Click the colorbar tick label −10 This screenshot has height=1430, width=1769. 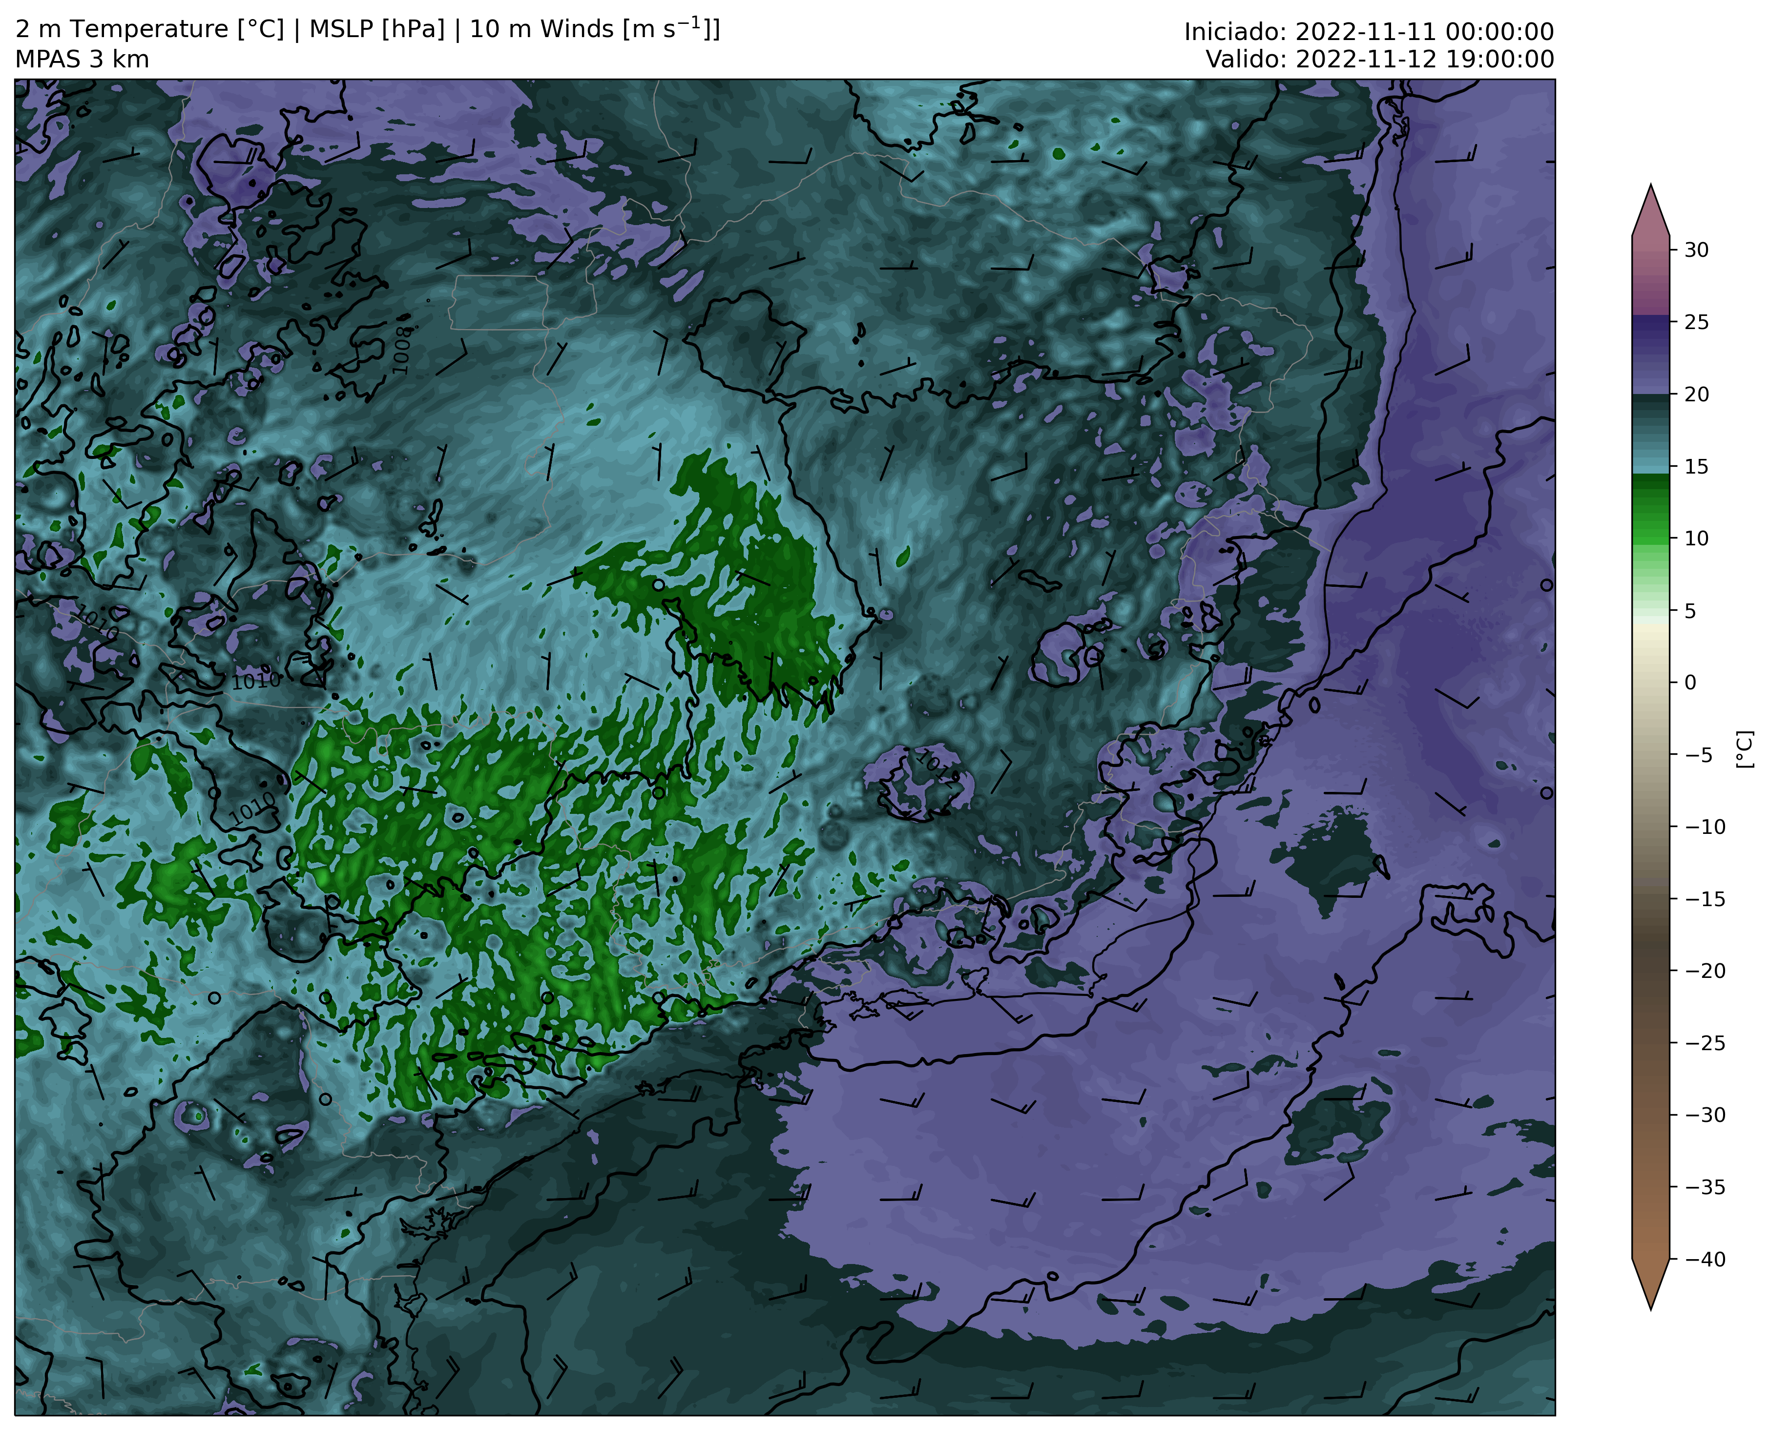coord(1704,827)
